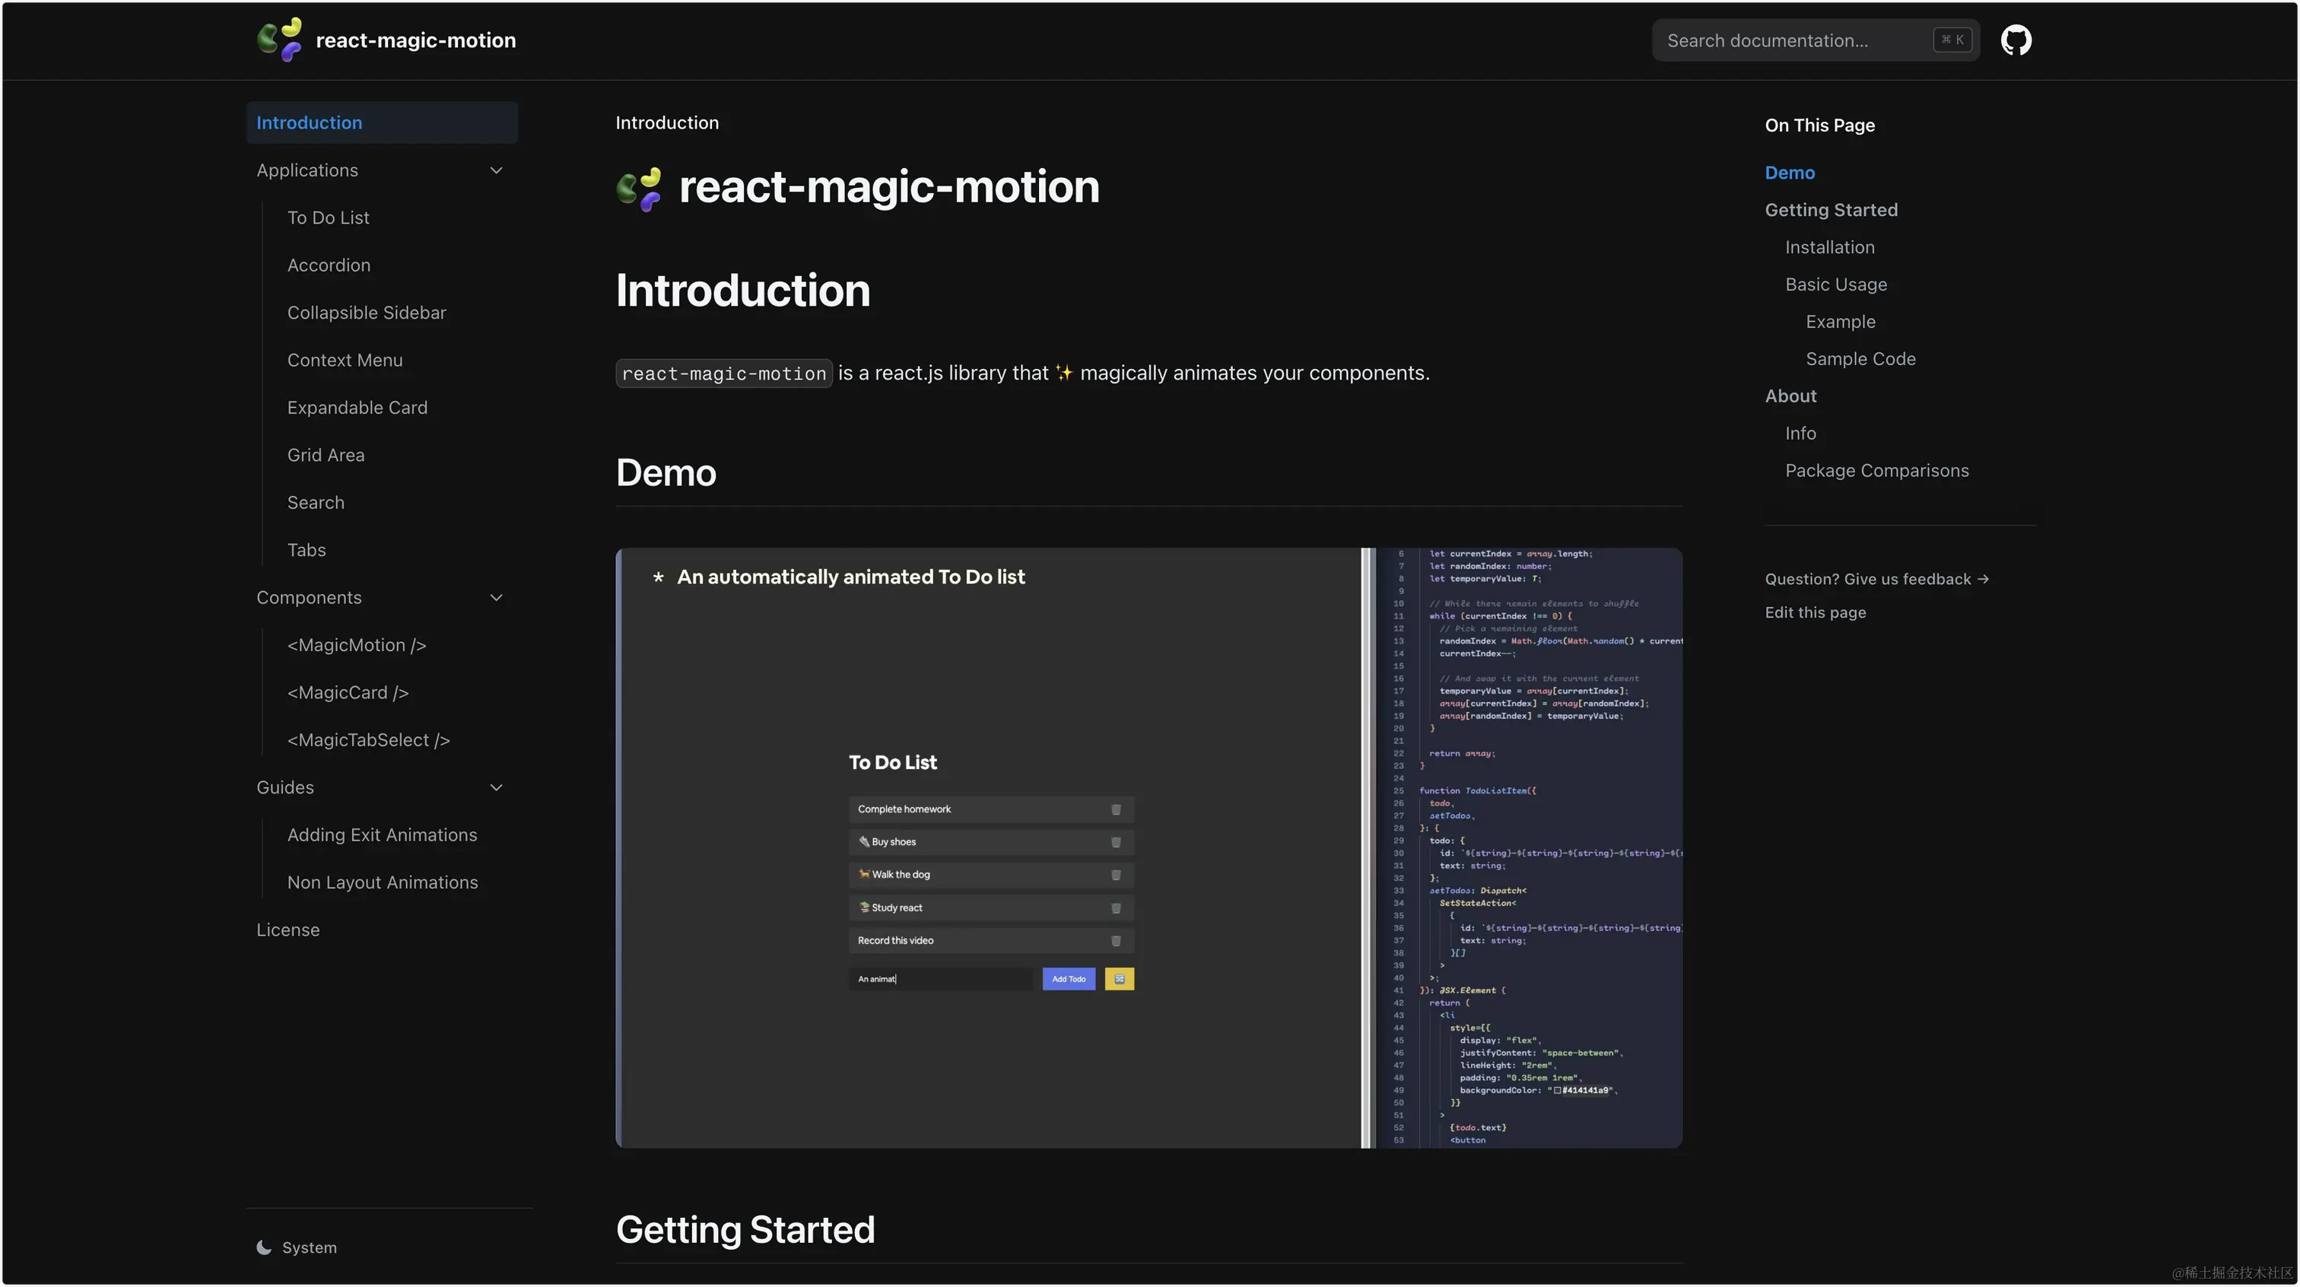Click trash icon next to Buy shoes
Image resolution: width=2300 pixels, height=1287 pixels.
pos(1115,842)
